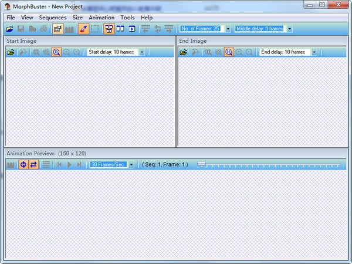Toggle the highlighted project settings button in main toolbar
Screen dimensions: 352x264
click(x=58, y=29)
